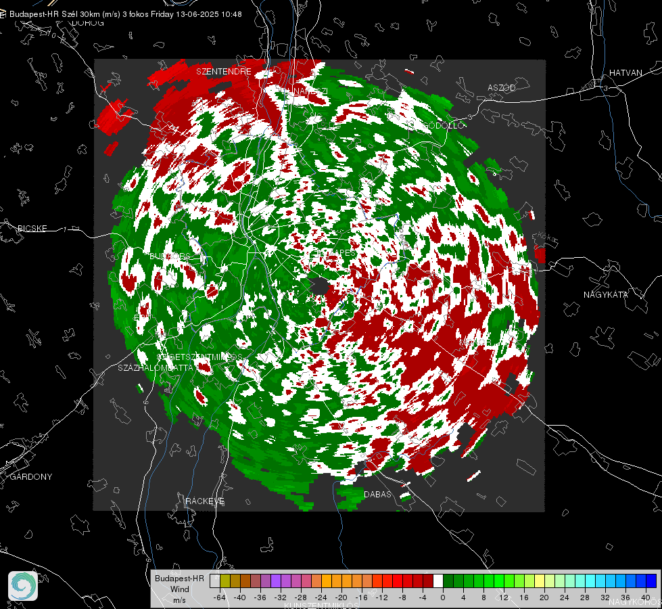Click the '-12' legend scale value

point(381,597)
